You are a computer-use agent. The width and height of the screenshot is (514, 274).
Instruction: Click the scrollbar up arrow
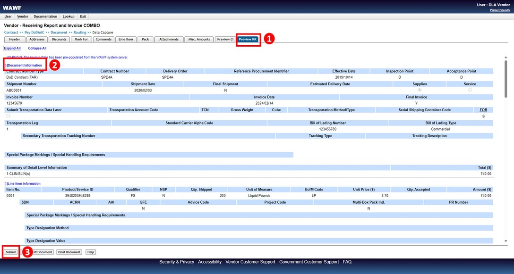(x=506, y=57)
